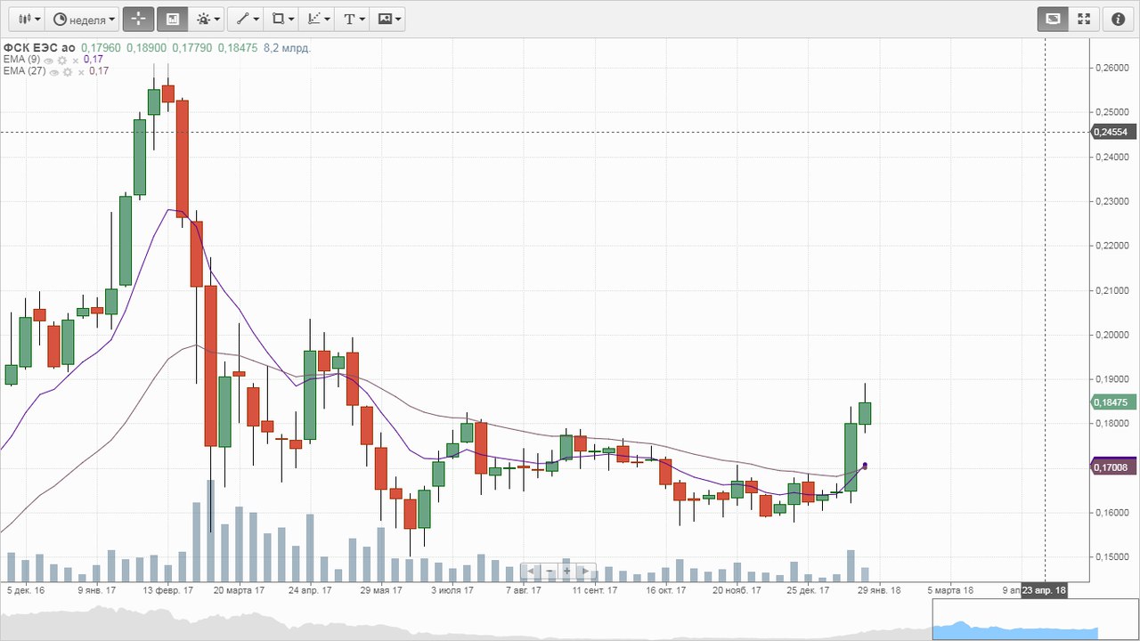
Task: Toggle the crosshair cursor tool
Action: tap(138, 19)
